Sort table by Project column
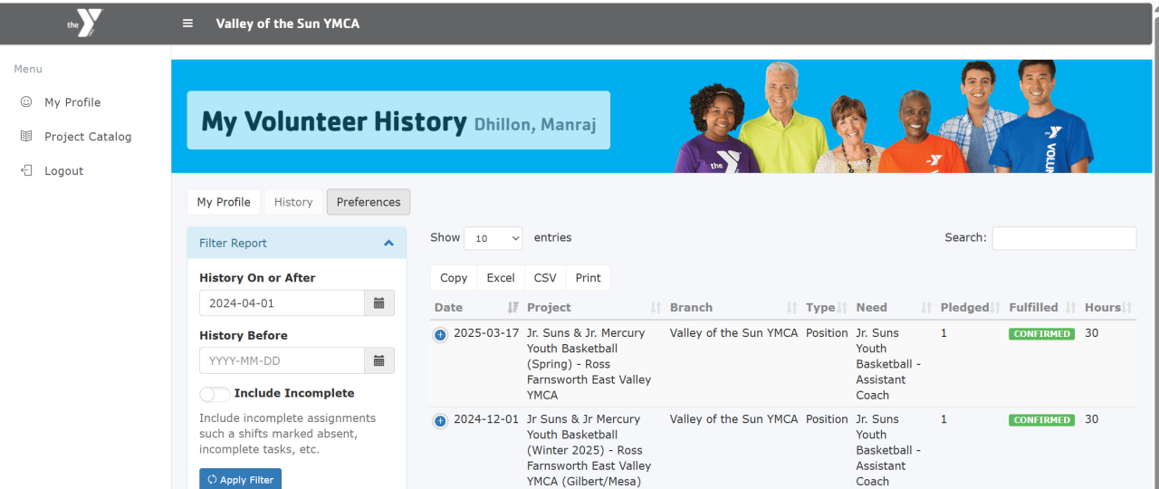Image resolution: width=1159 pixels, height=489 pixels. pyautogui.click(x=594, y=307)
